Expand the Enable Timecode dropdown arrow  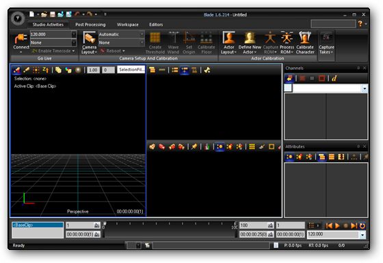[x=73, y=51]
